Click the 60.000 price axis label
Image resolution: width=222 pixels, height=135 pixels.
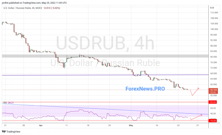click(213, 84)
